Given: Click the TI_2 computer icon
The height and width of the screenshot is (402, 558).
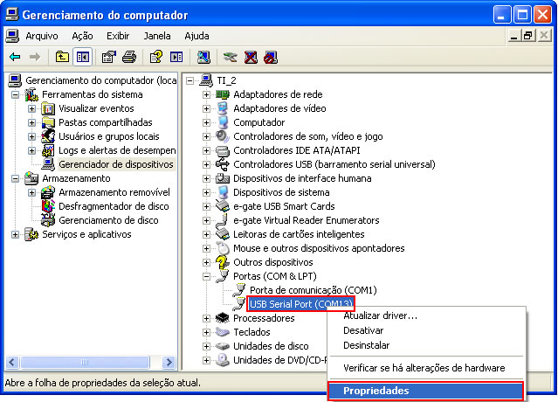Looking at the screenshot, I should click(206, 80).
